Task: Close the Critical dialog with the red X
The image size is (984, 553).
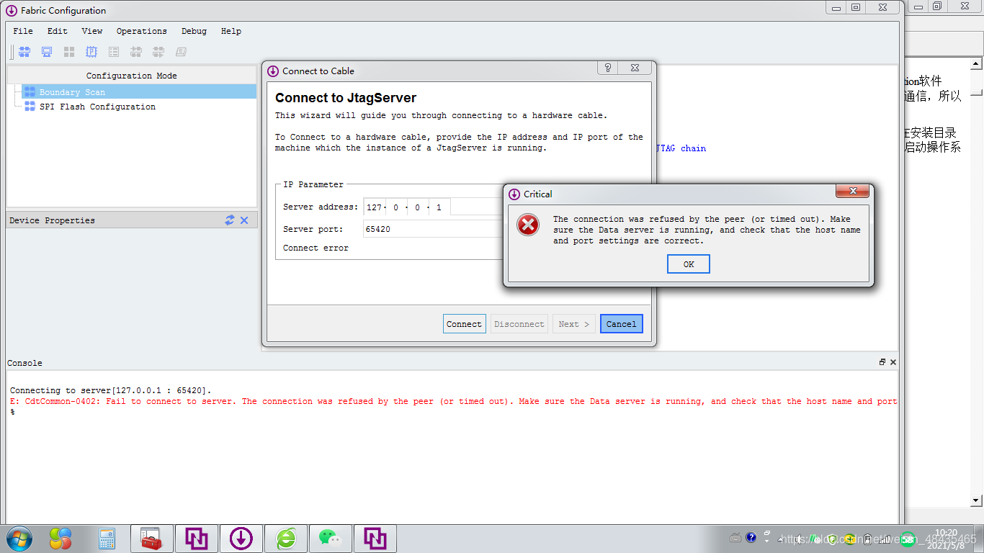Action: (853, 191)
